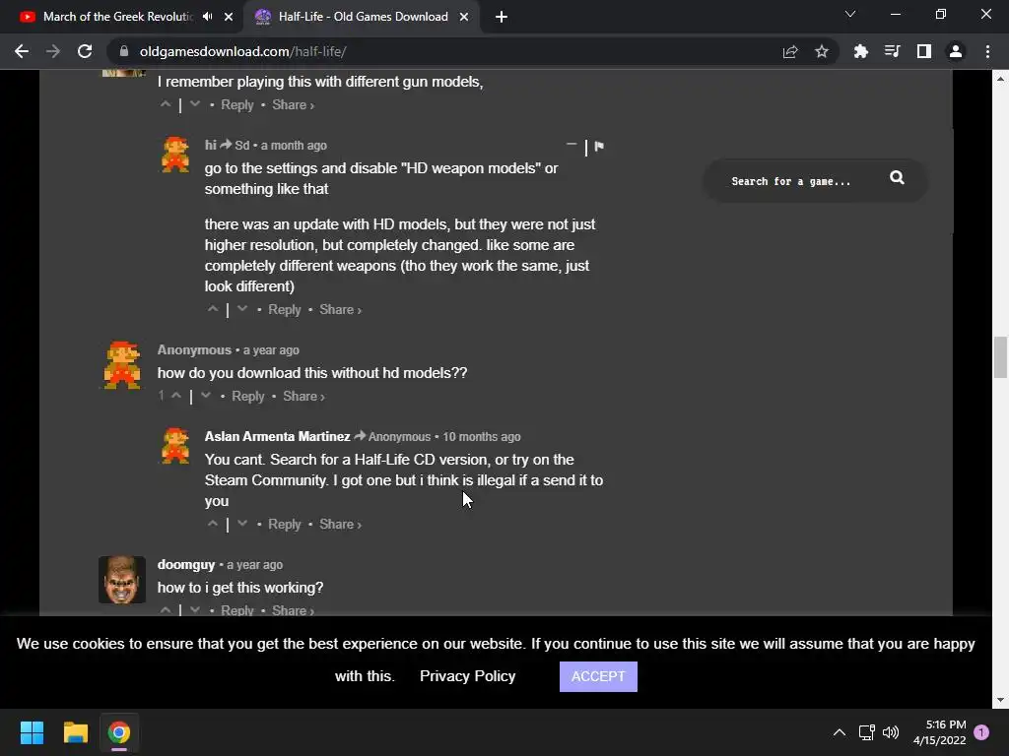Open the Windows Start menu
1009x756 pixels.
[x=32, y=732]
